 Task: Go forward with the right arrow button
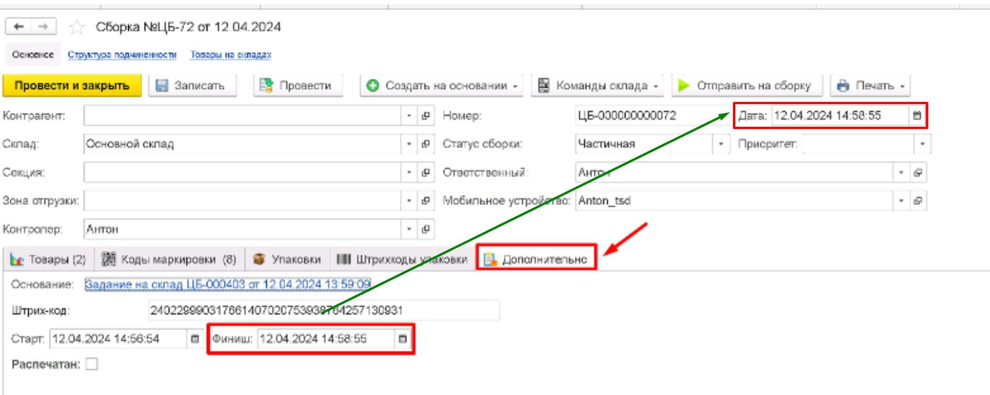pyautogui.click(x=43, y=27)
